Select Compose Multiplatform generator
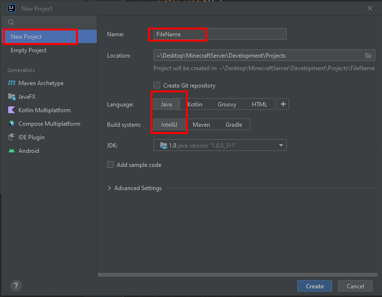Viewport: 382px width, 297px height. [x=44, y=124]
